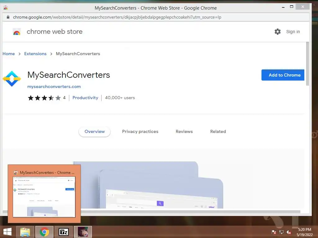Click the address bar URL field
Viewport: 318px width, 238px height.
click(x=156, y=17)
